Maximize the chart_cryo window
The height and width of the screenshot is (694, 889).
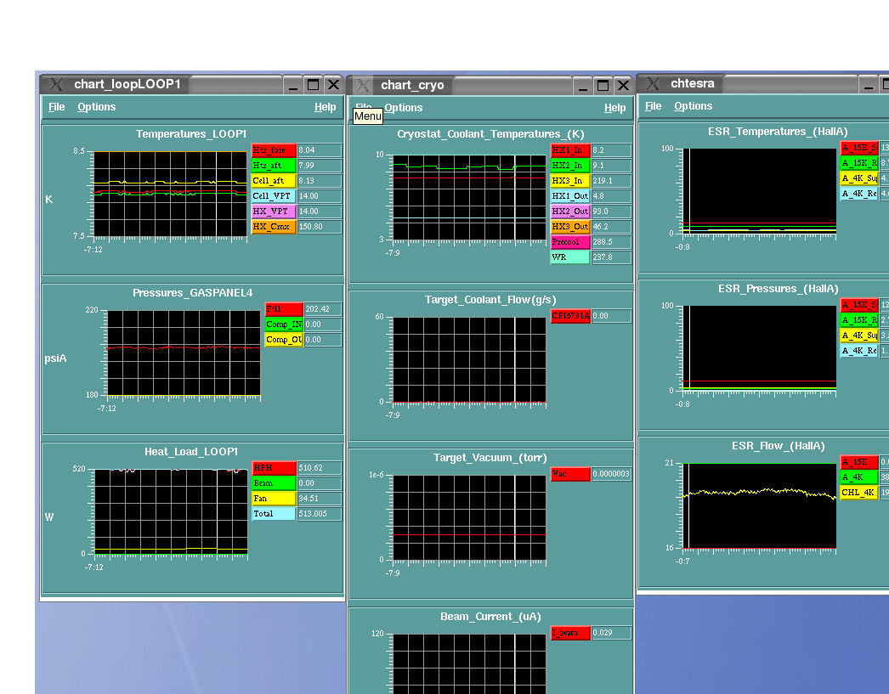click(603, 86)
